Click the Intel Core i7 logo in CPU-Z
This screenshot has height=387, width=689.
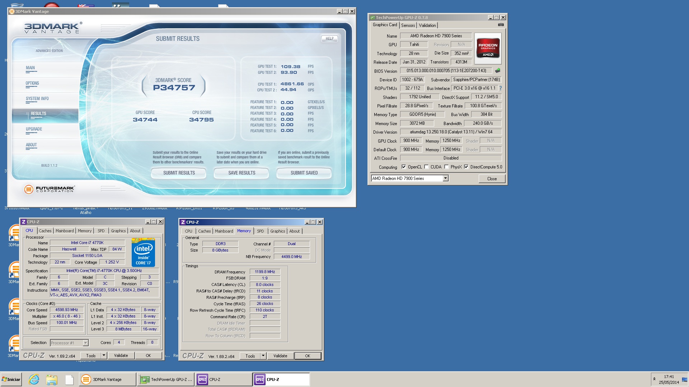[x=143, y=252]
